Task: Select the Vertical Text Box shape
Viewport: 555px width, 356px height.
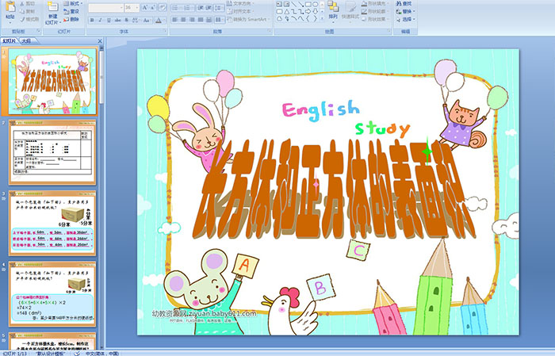Action: (x=287, y=4)
